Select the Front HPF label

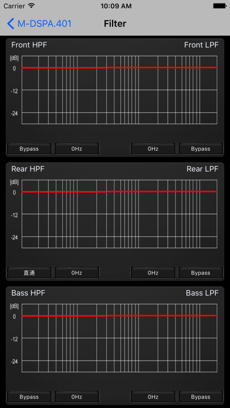point(29,45)
